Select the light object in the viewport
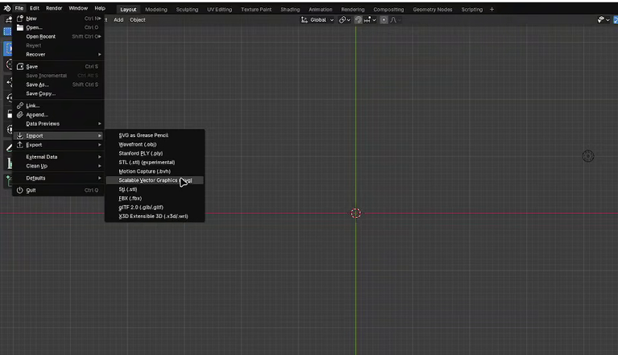Viewport: 618px width, 355px height. (x=588, y=156)
